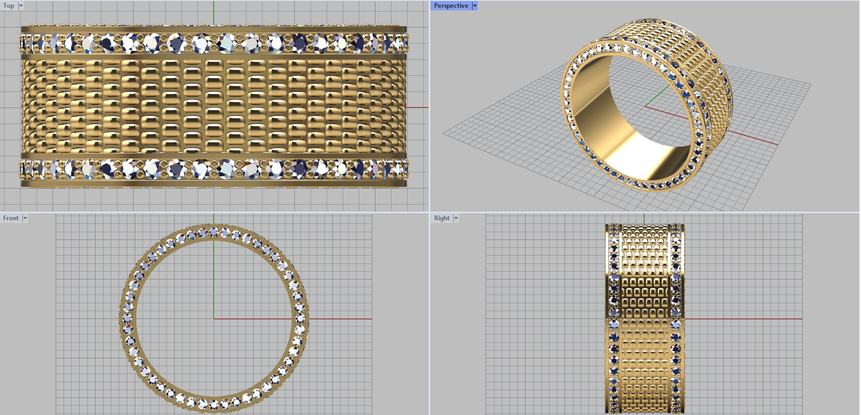Activate the Top viewport title label
The height and width of the screenshot is (415, 861).
coord(9,6)
